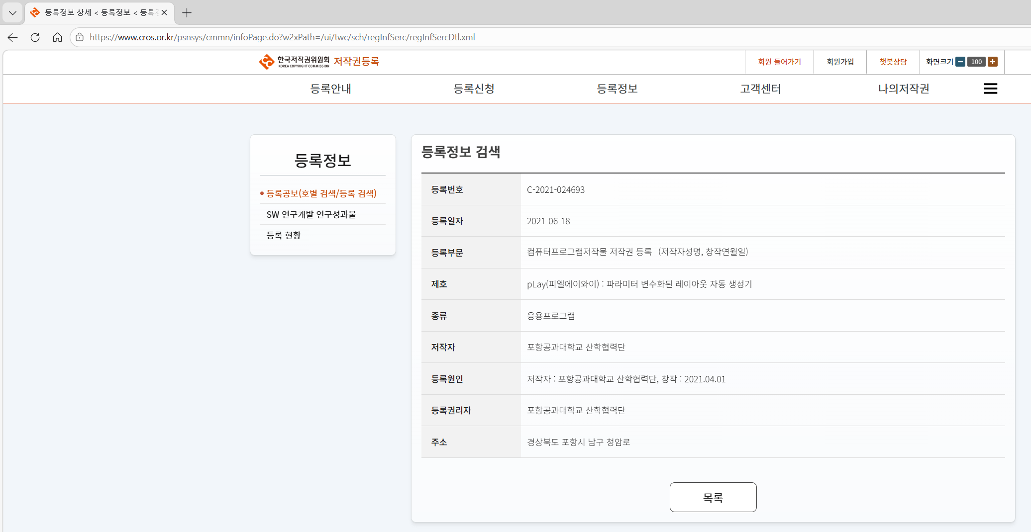Open browser home page icon
The width and height of the screenshot is (1031, 532).
tap(57, 37)
